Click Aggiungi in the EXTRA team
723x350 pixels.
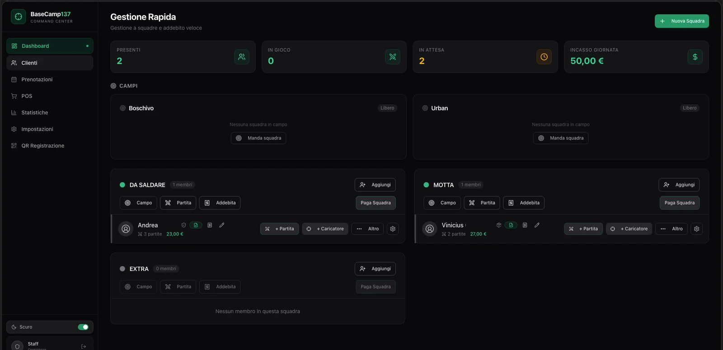[375, 269]
